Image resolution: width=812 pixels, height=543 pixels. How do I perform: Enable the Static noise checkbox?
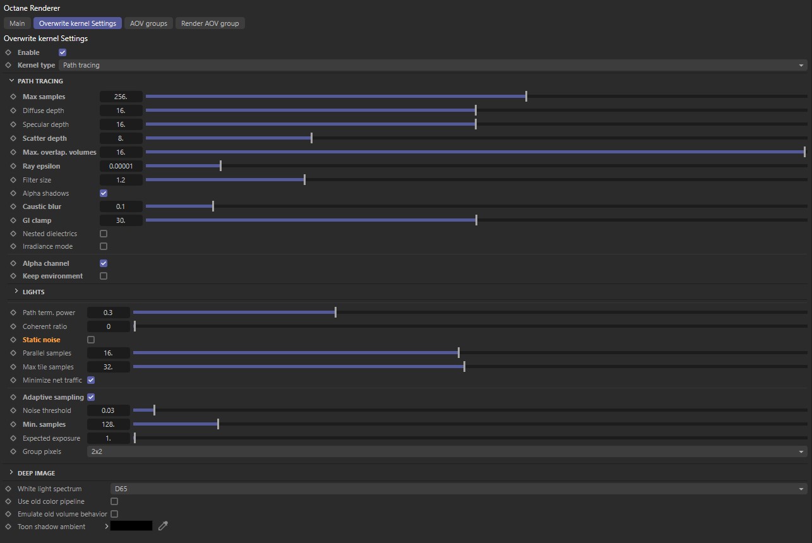click(x=91, y=340)
